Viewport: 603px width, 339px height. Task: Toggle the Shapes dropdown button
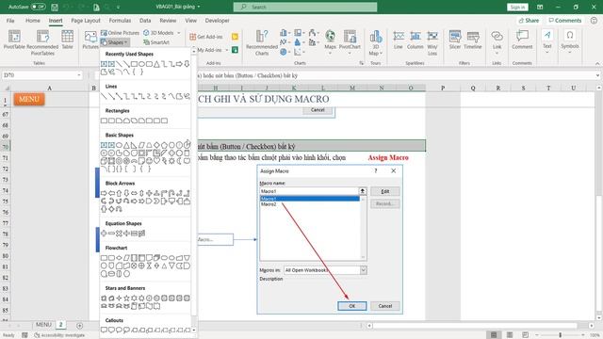[115, 42]
